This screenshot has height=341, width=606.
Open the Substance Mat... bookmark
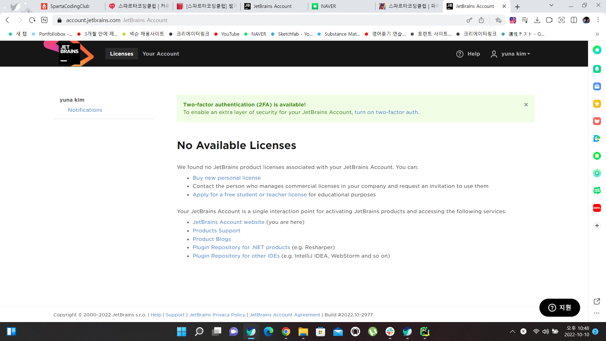click(339, 34)
